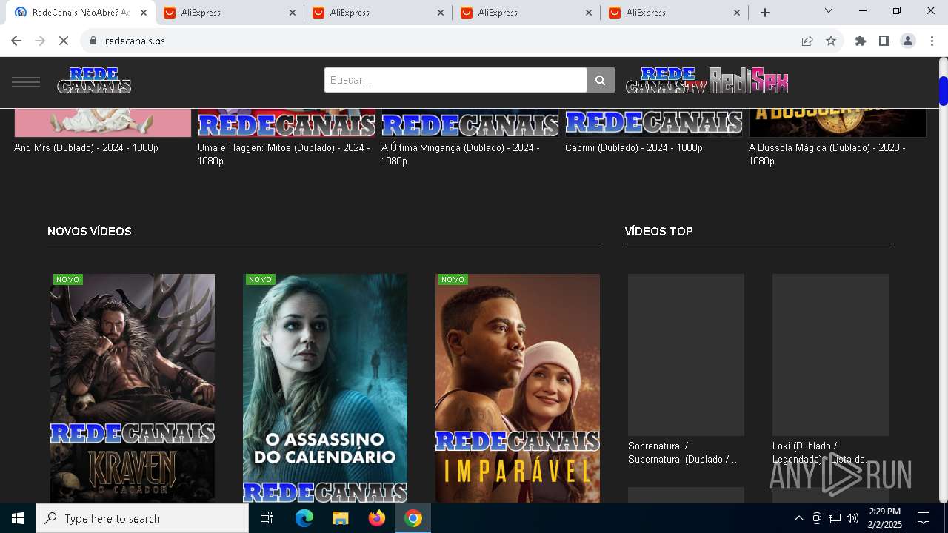Open Chrome from the taskbar
The image size is (948, 533).
coord(413,518)
